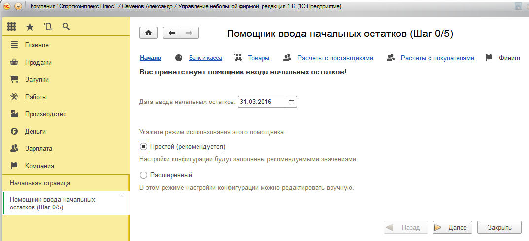
Task: Open the Главное section
Action: pyautogui.click(x=66, y=45)
